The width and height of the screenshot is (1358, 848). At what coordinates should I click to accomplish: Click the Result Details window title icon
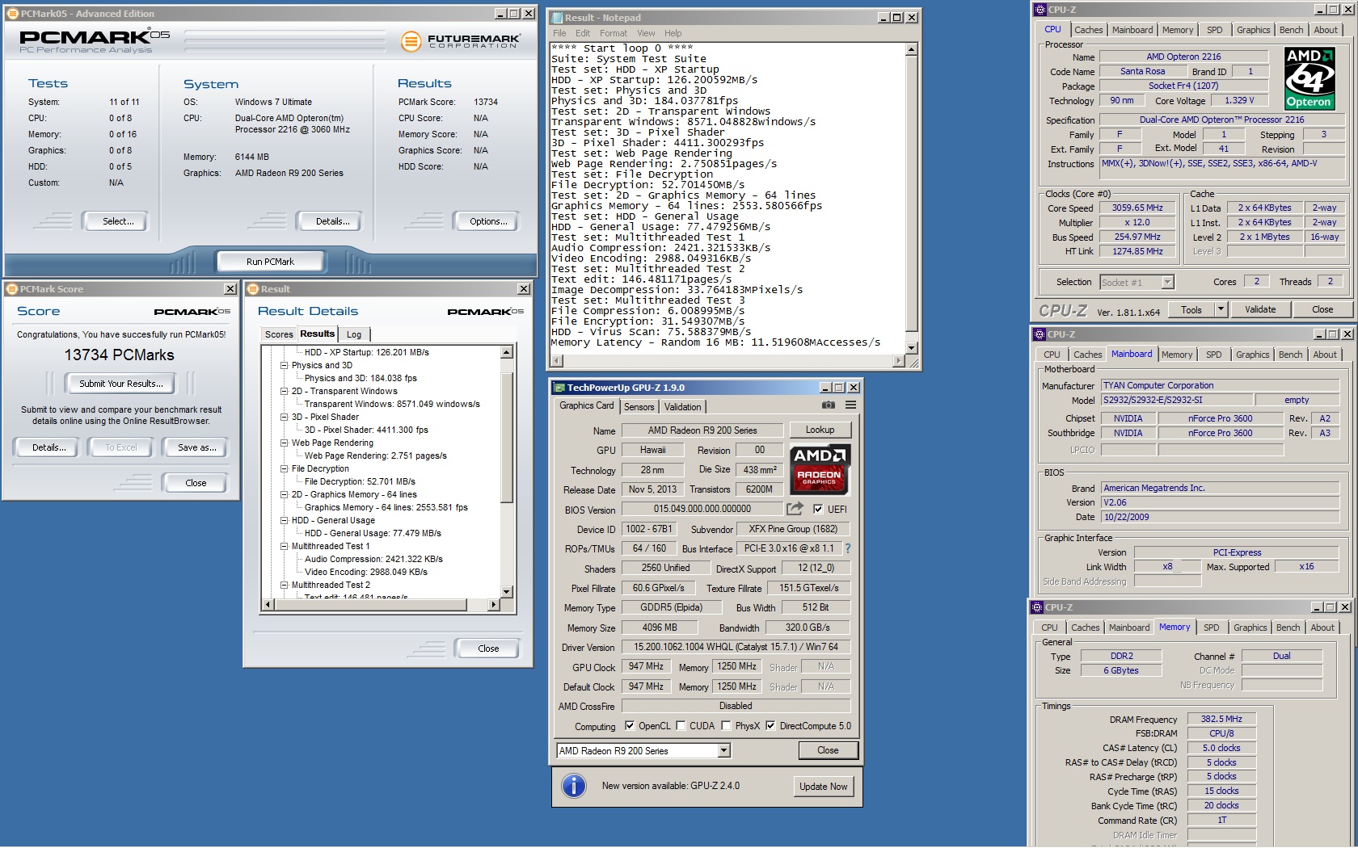pyautogui.click(x=252, y=289)
